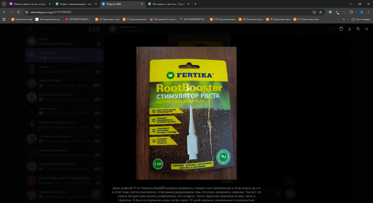Bookmark this page with the star icon

(320, 12)
